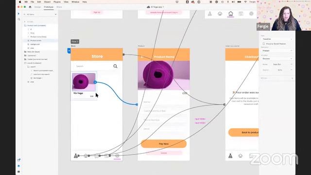Click calendar icon in top-right nav bar
Screen dimensions: 311x175
[x=241, y=14]
